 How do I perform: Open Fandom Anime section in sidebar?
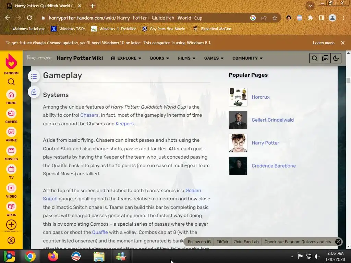tap(11, 135)
